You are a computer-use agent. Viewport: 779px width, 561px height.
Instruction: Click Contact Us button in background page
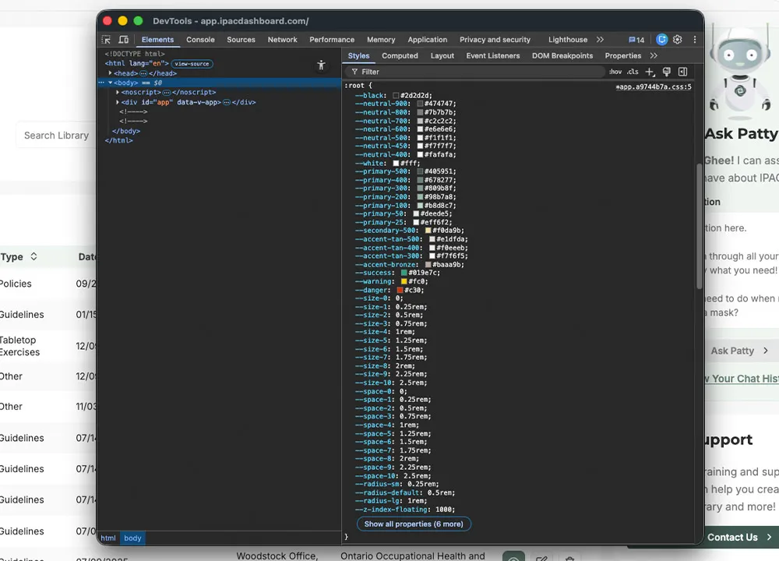pos(739,537)
